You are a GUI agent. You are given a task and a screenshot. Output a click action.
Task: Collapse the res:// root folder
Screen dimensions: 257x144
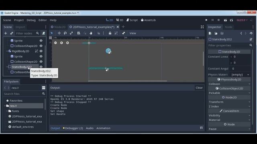(5, 106)
